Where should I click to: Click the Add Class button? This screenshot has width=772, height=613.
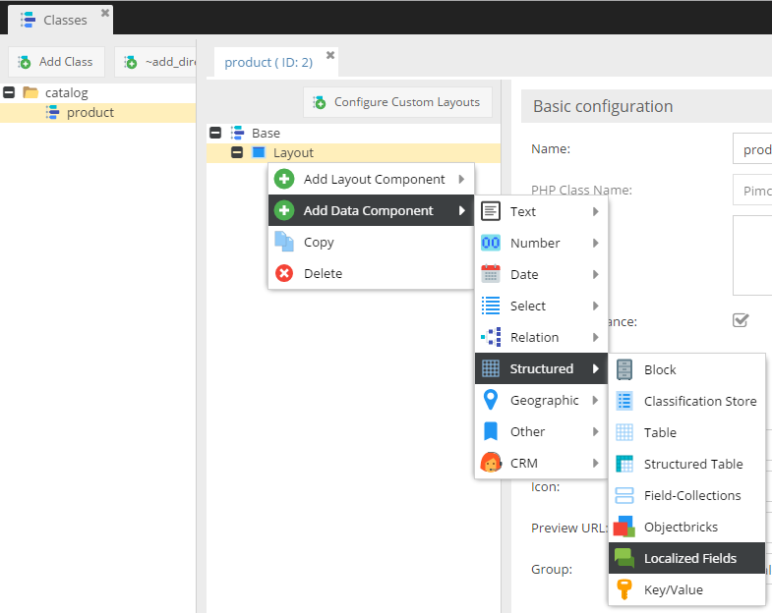coord(55,62)
